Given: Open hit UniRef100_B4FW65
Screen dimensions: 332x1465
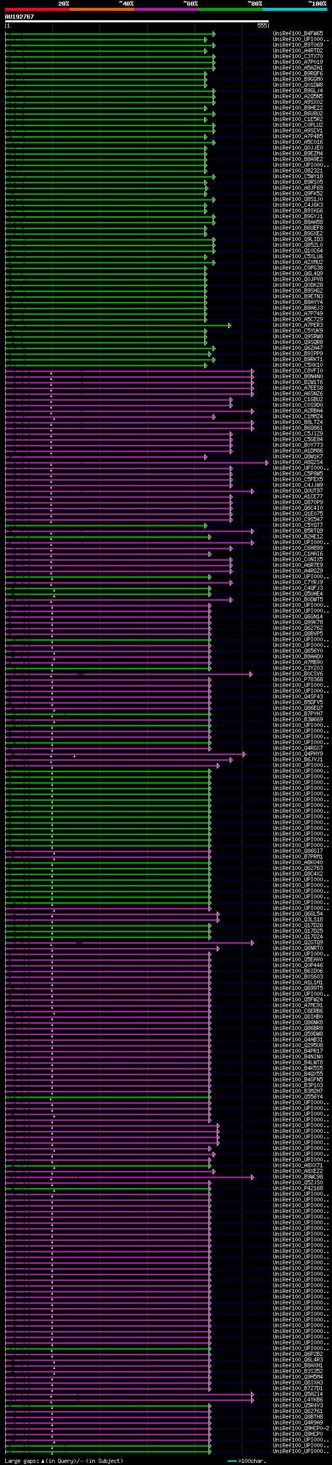Looking at the screenshot, I should [x=298, y=34].
